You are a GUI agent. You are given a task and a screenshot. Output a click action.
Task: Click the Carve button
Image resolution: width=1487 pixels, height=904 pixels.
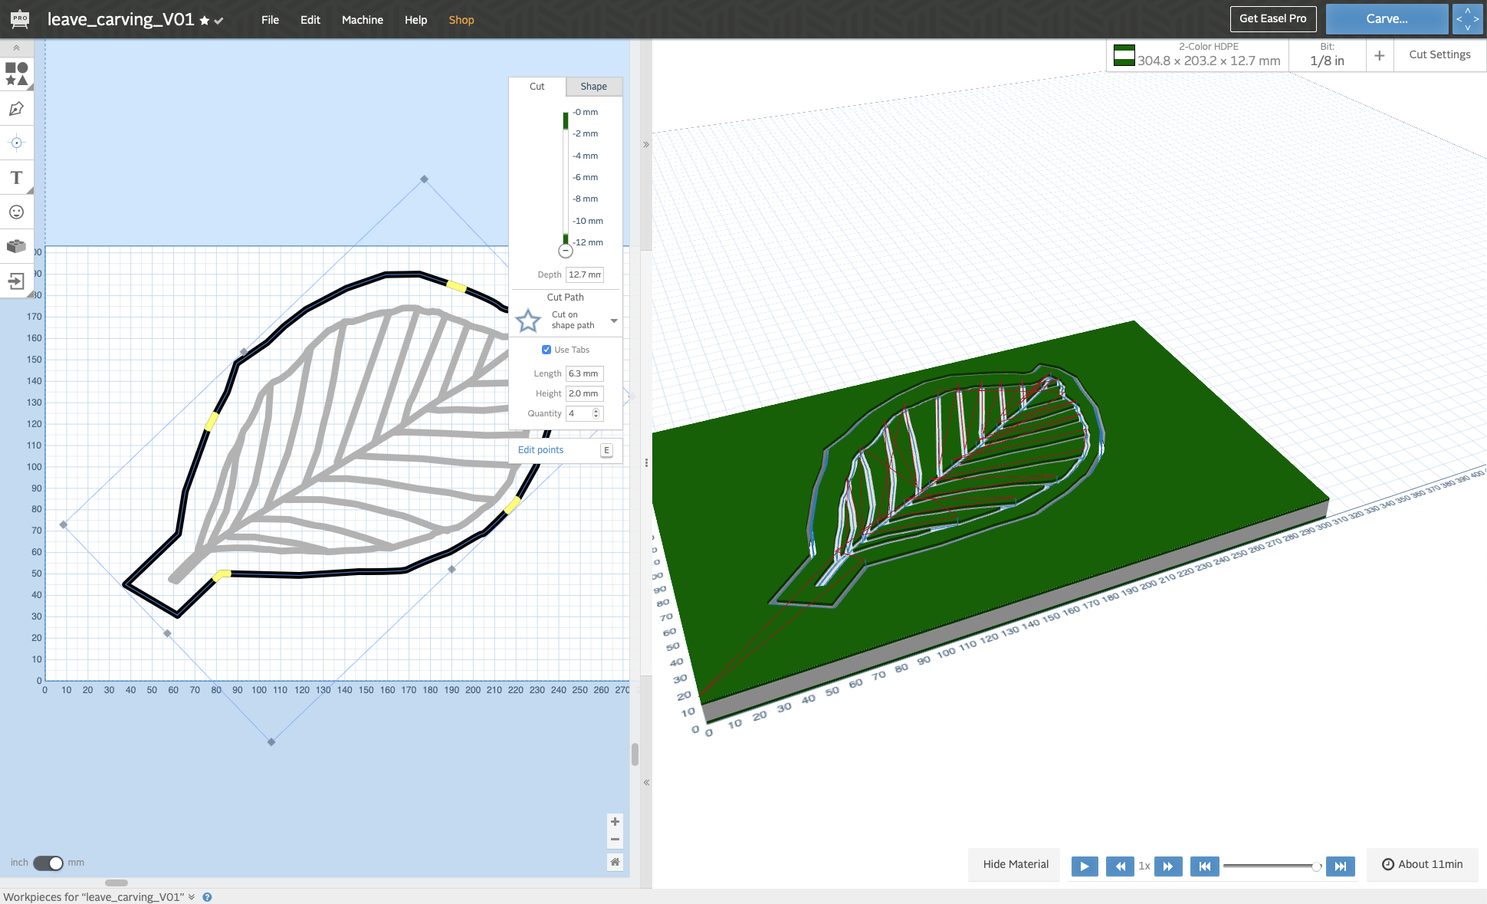[x=1387, y=19]
